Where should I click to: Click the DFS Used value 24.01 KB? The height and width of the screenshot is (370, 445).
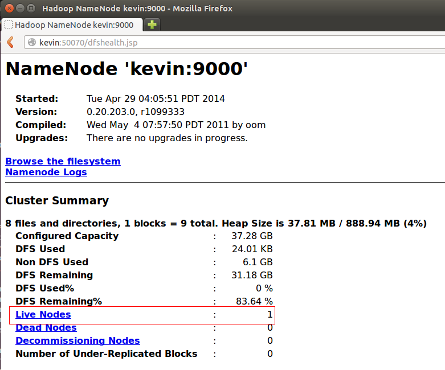(252, 249)
